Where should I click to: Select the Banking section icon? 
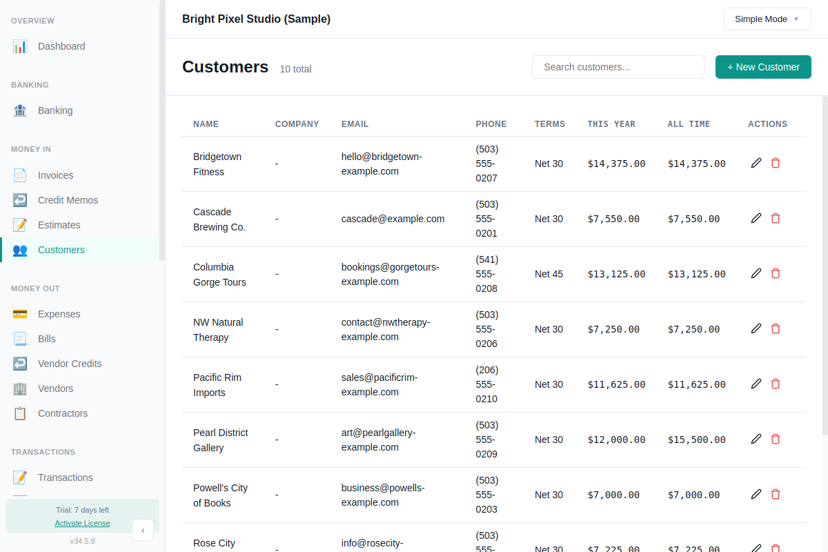20,110
